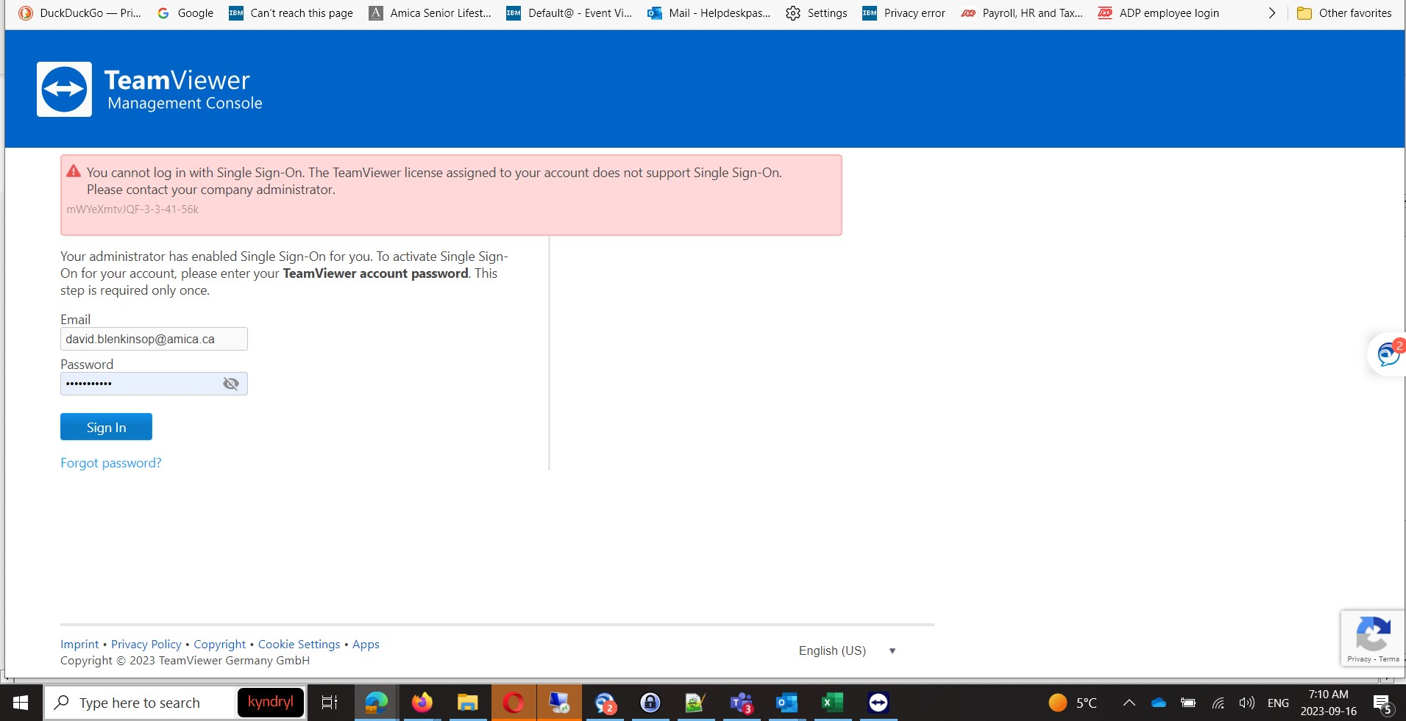This screenshot has height=721, width=1406.
Task: Open the padlock app in the taskbar
Action: coord(650,703)
